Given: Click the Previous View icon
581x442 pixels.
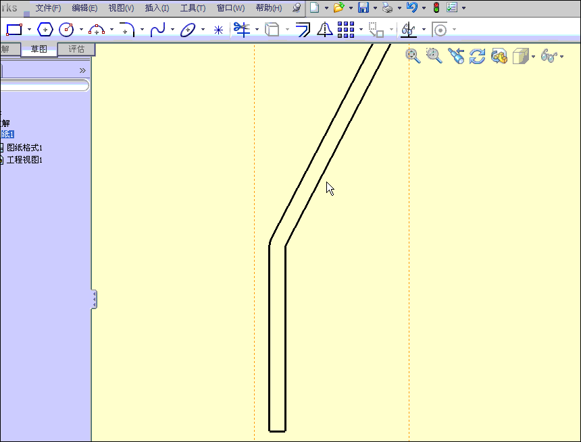Looking at the screenshot, I should pos(456,56).
